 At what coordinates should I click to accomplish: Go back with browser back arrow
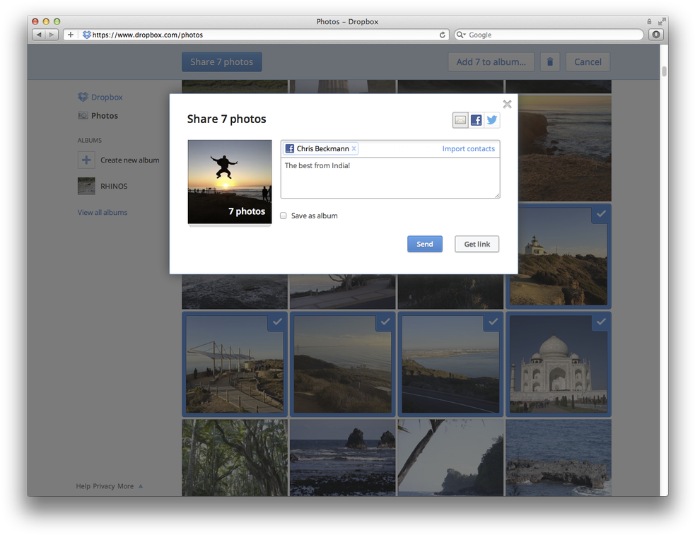39,35
